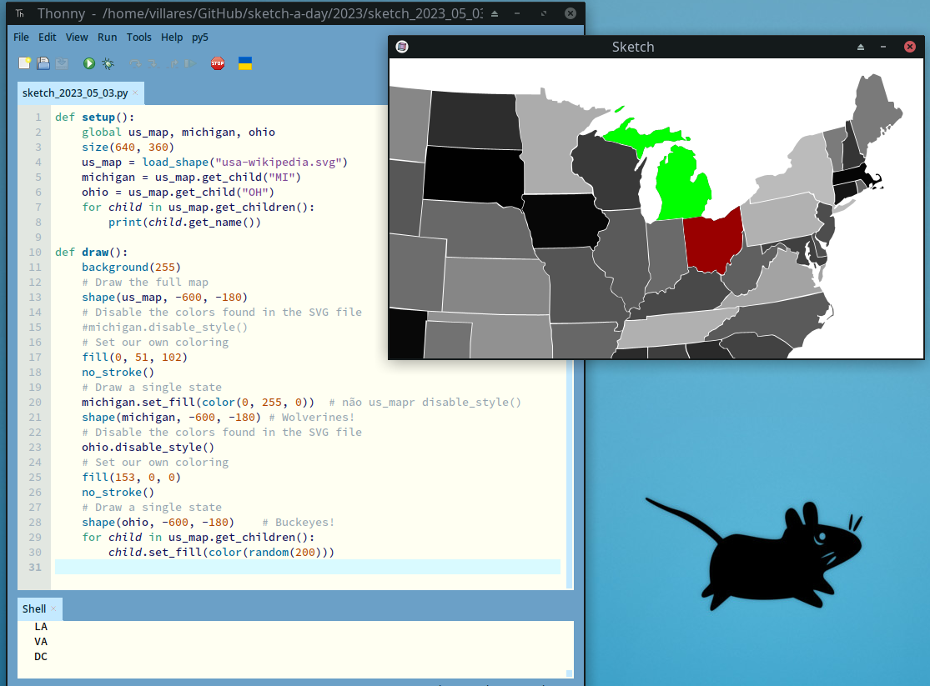The height and width of the screenshot is (686, 930).
Task: Click the Resume debug icon
Action: (x=191, y=63)
